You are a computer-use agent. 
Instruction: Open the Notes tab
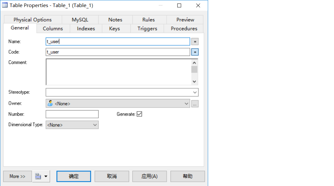click(115, 20)
